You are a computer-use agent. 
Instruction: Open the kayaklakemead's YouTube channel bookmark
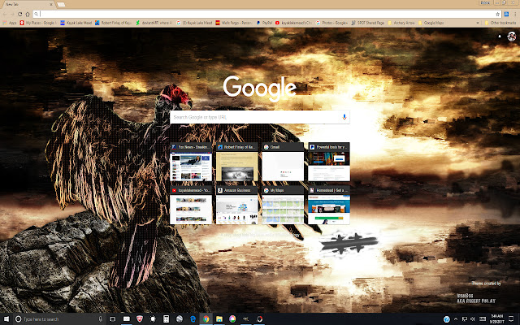point(293,23)
